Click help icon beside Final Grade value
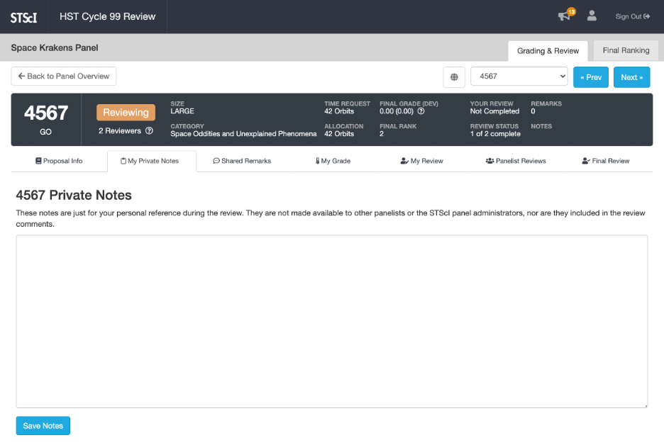The width and height of the screenshot is (664, 445). click(x=421, y=111)
